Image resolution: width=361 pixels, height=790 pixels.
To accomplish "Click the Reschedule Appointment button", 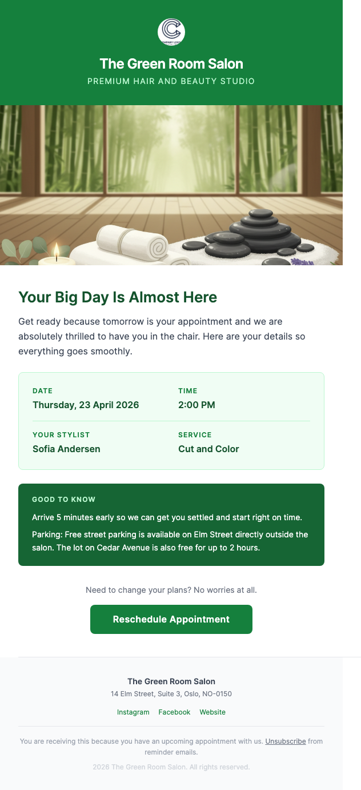I will pos(171,619).
